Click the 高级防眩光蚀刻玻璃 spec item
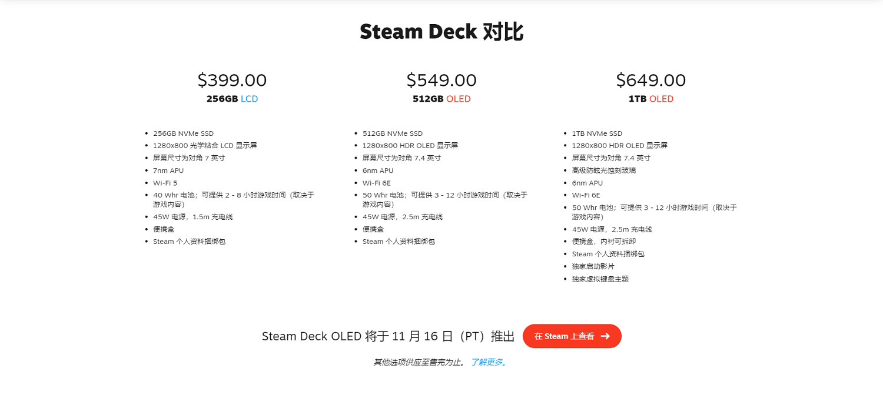Screen dimensions: 883x395 pos(605,170)
